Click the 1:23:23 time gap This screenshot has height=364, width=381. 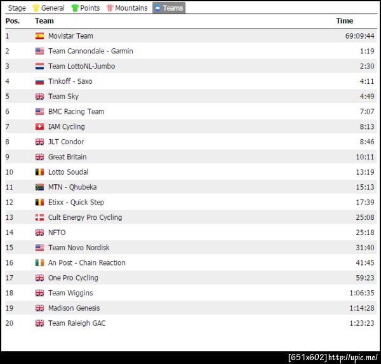pos(362,323)
